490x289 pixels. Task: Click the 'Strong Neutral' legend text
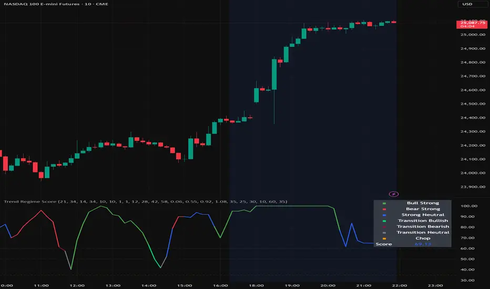(423, 214)
